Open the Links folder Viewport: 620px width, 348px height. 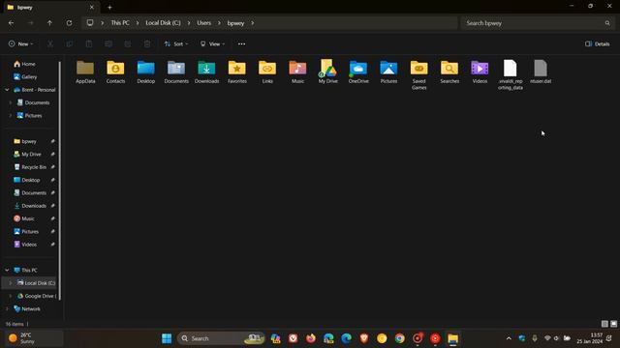click(x=267, y=72)
